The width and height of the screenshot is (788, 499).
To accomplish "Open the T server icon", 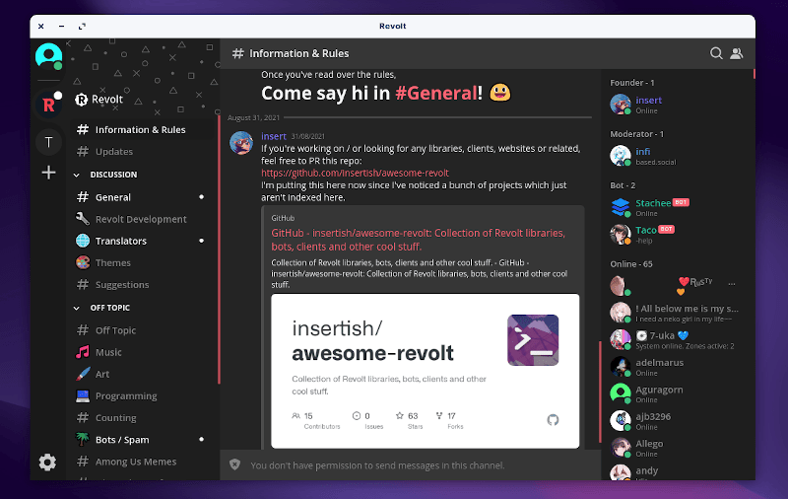I will point(48,142).
